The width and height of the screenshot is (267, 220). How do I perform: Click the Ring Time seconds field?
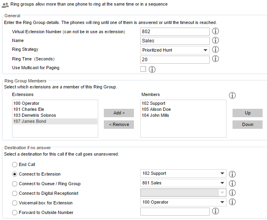point(175,60)
